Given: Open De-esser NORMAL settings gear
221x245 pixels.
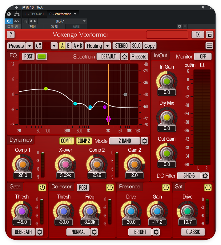Looking at the screenshot, I should coord(94,232).
